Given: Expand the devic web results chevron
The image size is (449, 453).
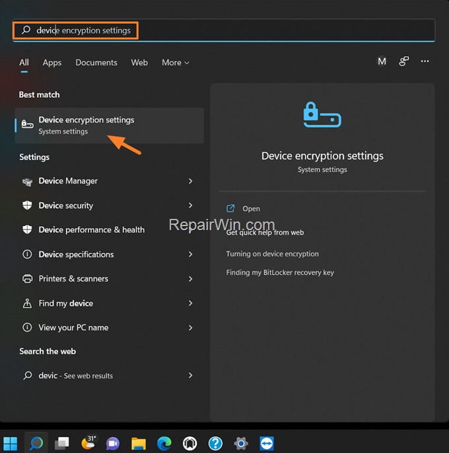Looking at the screenshot, I should point(190,375).
